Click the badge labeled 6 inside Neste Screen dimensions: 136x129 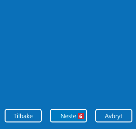tap(81, 116)
